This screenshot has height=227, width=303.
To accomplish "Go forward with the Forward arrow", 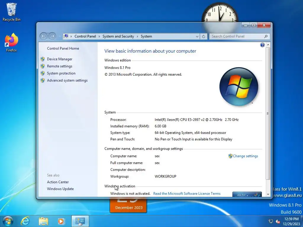I will tap(52, 36).
